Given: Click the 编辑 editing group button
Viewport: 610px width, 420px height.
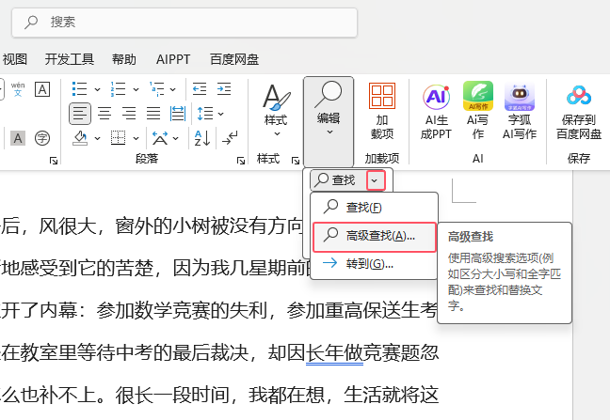Looking at the screenshot, I should pos(329,121).
